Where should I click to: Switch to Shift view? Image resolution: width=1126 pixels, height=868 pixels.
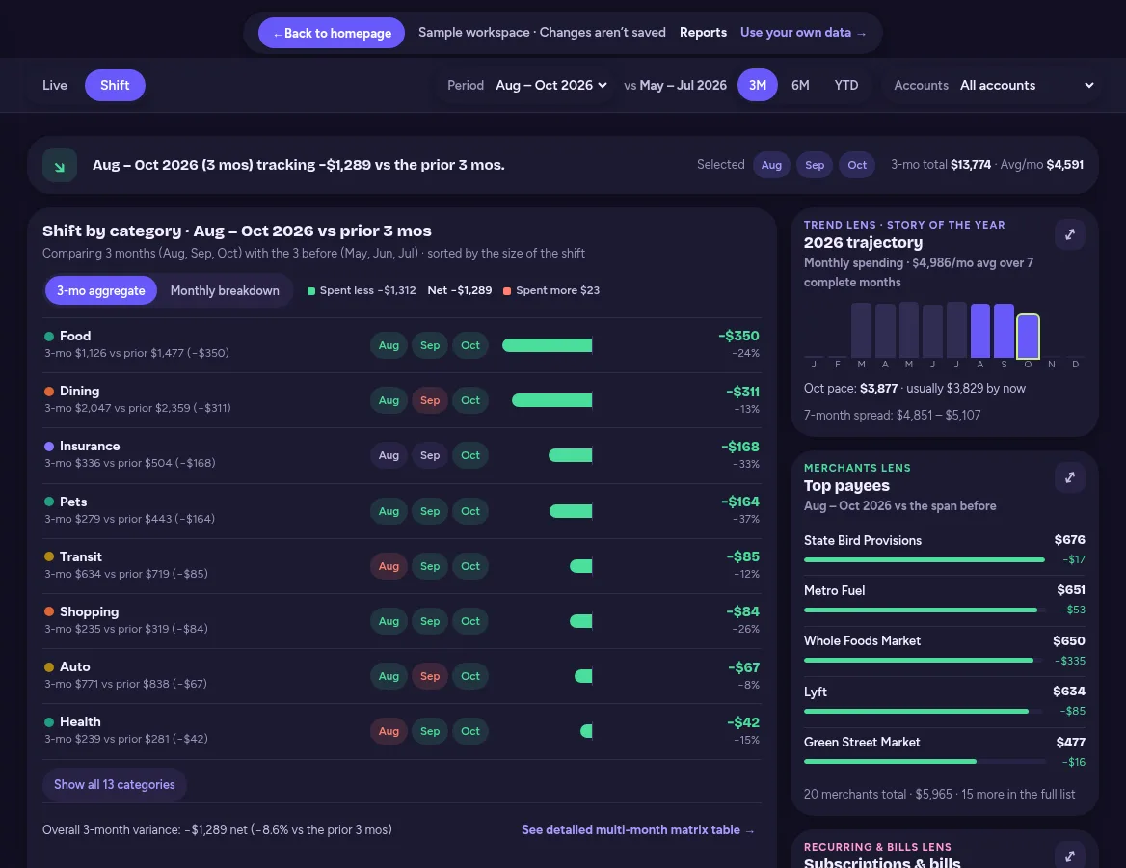[115, 86]
